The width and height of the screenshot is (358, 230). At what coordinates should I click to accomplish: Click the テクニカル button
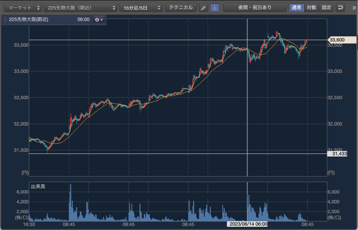pos(181,7)
